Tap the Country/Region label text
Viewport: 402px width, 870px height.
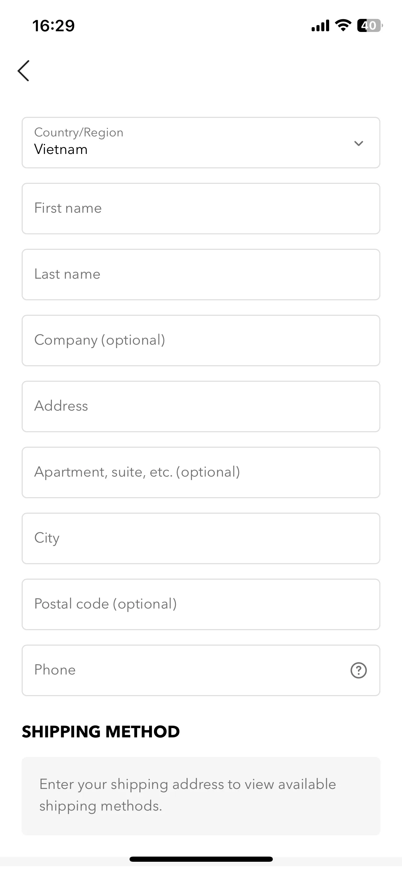tap(79, 133)
